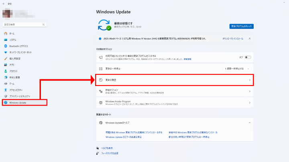Click the フィードバックの送信 link
Image resolution: width=289 pixels, height=162 pixels.
tap(110, 153)
